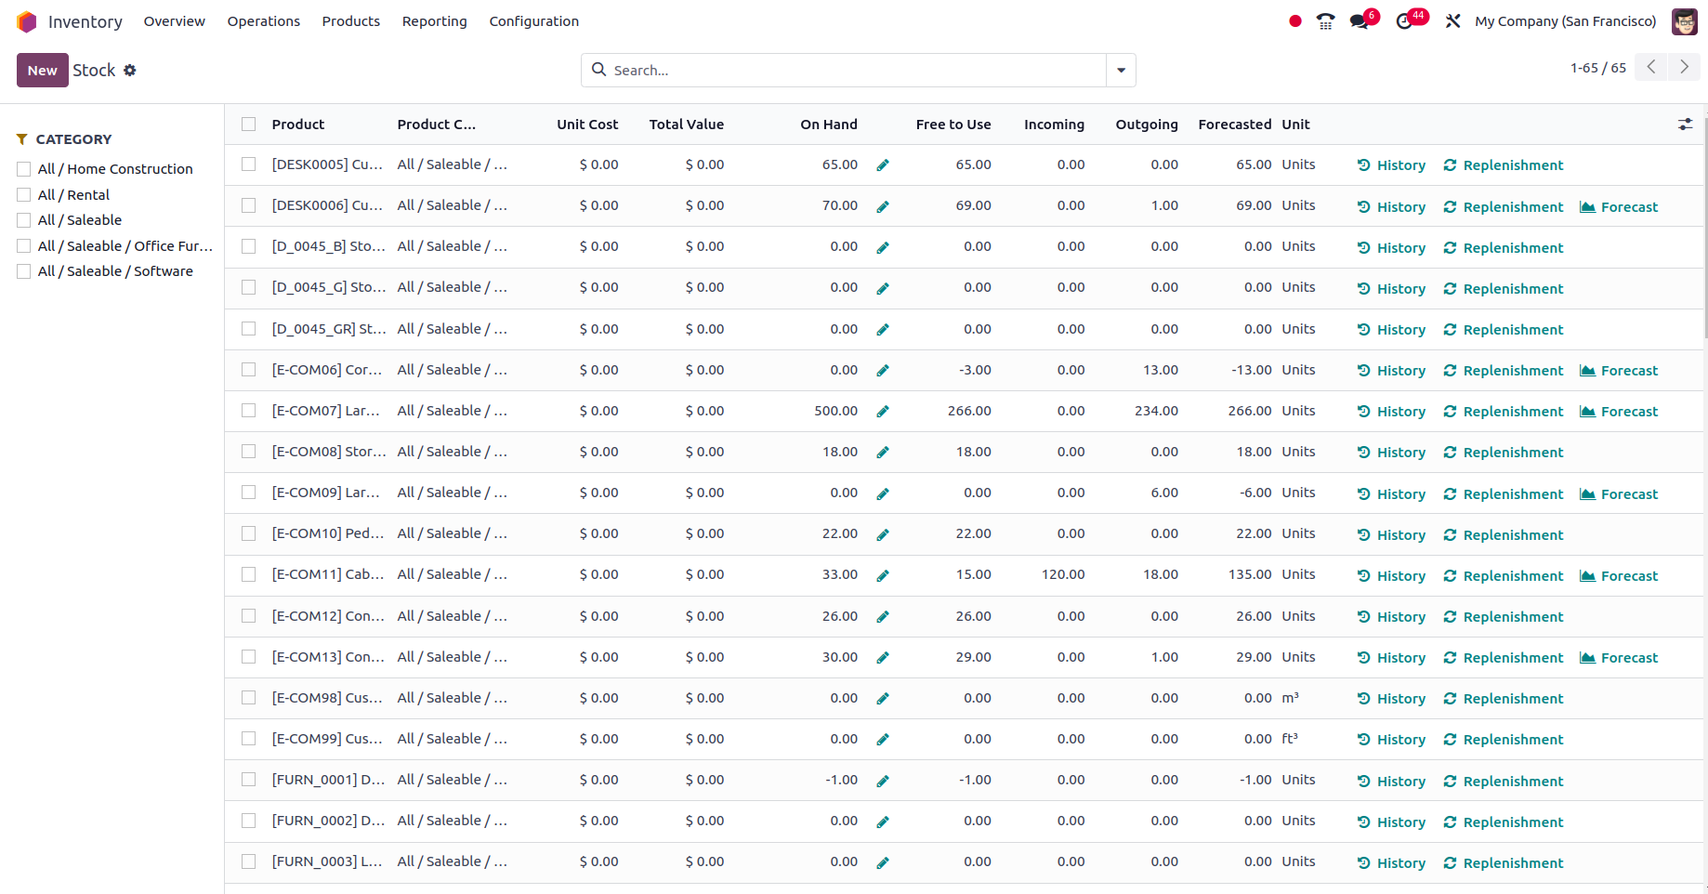1708x894 pixels.
Task: Focus the Search input field
Action: (855, 71)
